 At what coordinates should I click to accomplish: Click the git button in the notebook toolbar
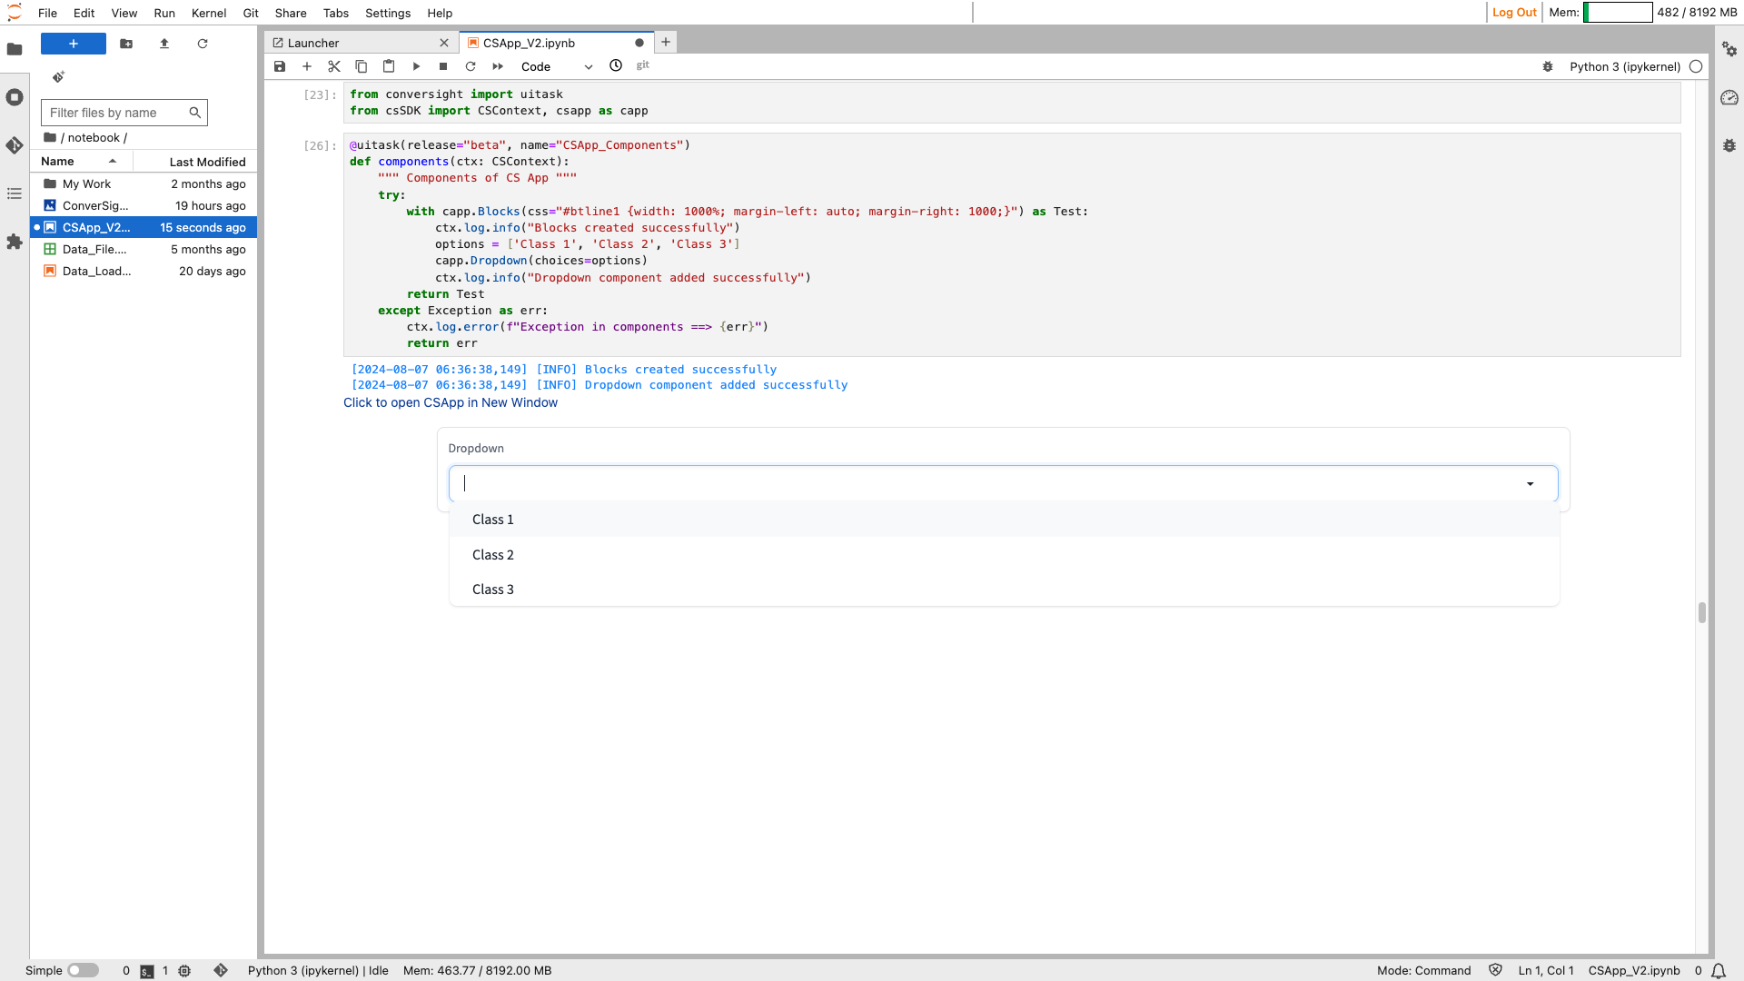click(643, 65)
